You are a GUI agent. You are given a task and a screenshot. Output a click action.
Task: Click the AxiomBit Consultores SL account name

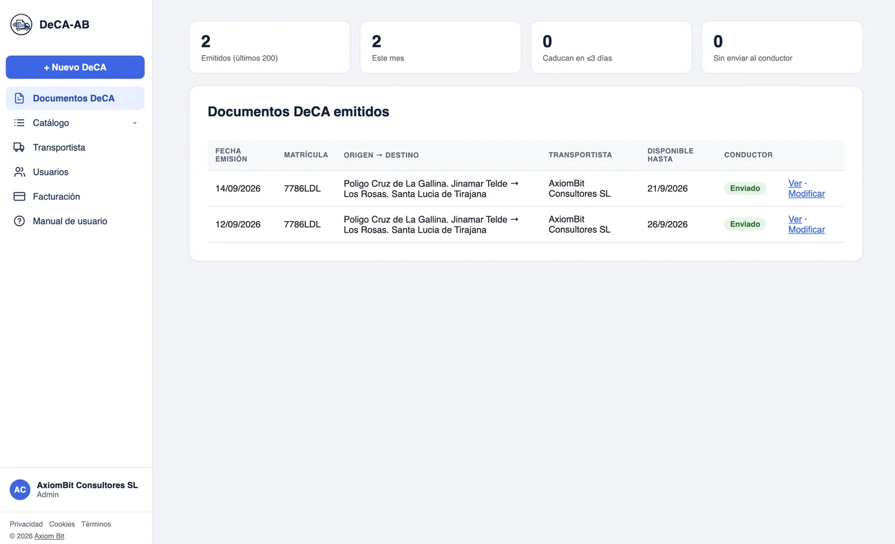(87, 485)
